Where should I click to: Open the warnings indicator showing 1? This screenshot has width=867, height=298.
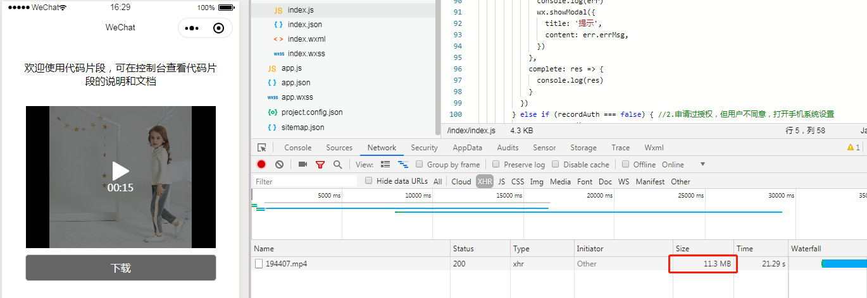(854, 148)
